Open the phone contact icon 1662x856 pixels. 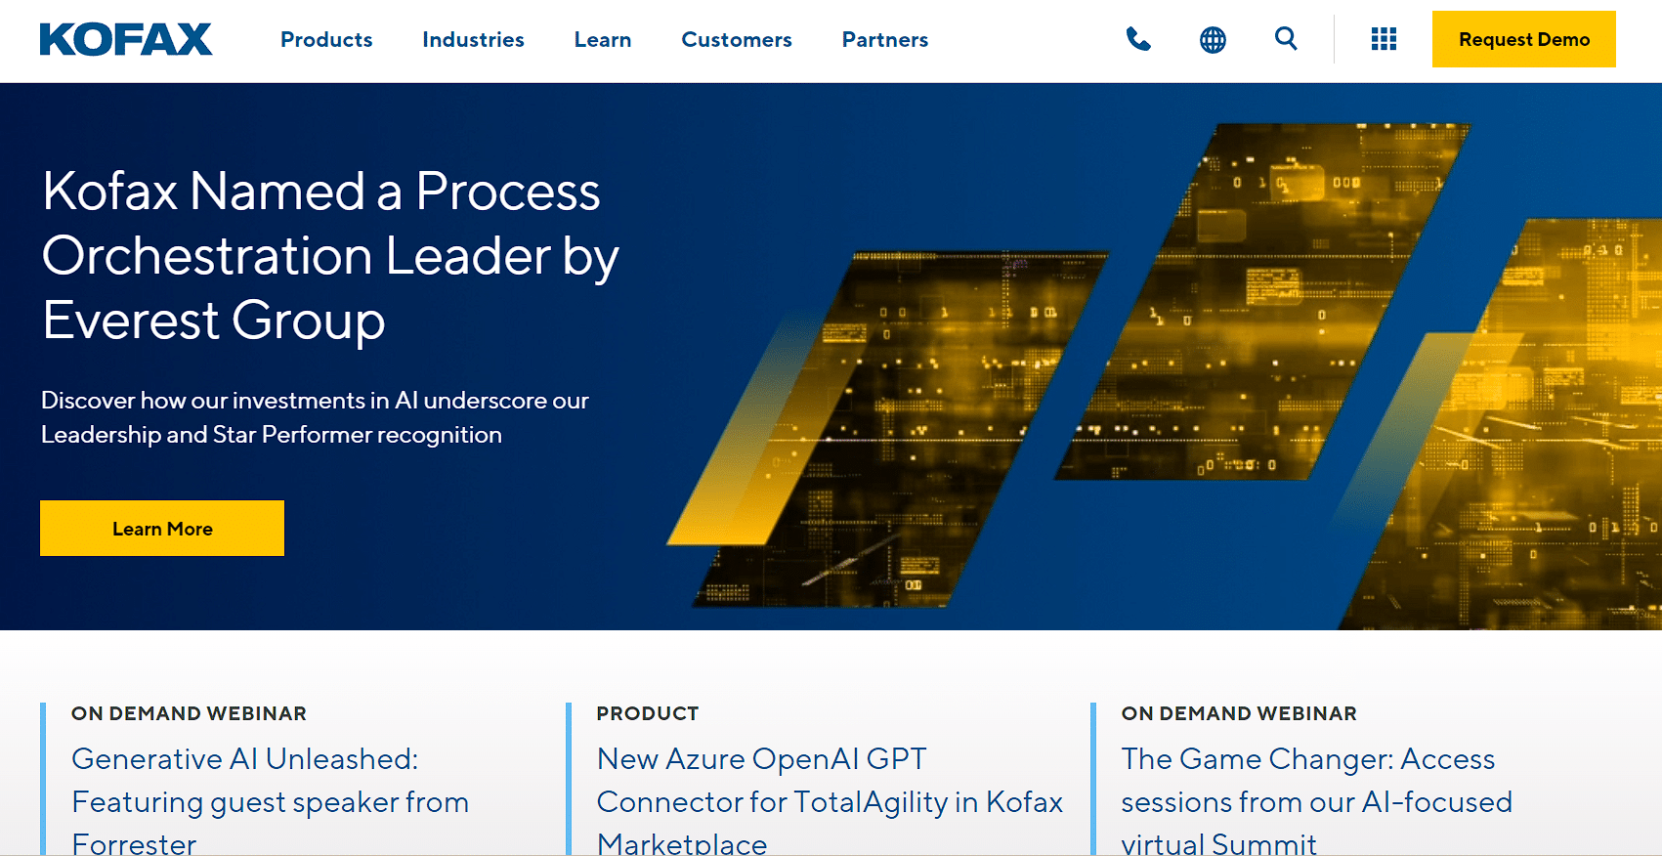(x=1138, y=39)
